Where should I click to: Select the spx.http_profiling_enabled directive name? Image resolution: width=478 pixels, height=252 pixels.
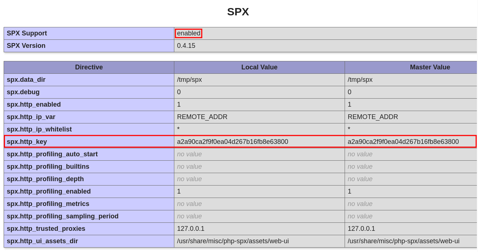tap(49, 191)
